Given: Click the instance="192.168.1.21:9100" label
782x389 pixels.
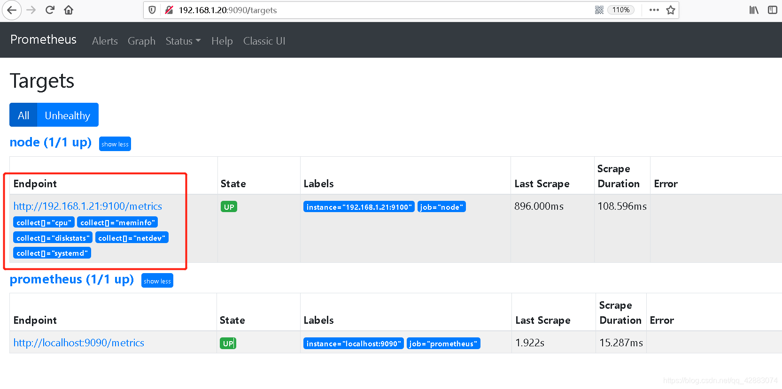Looking at the screenshot, I should [x=359, y=207].
